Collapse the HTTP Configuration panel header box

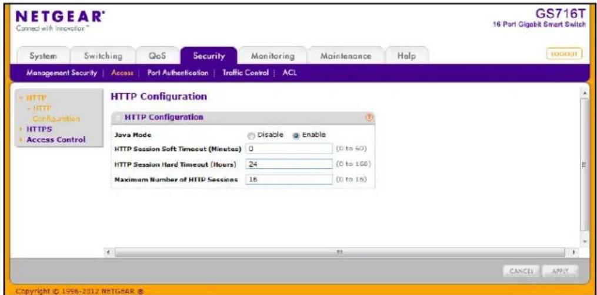[x=118, y=118]
